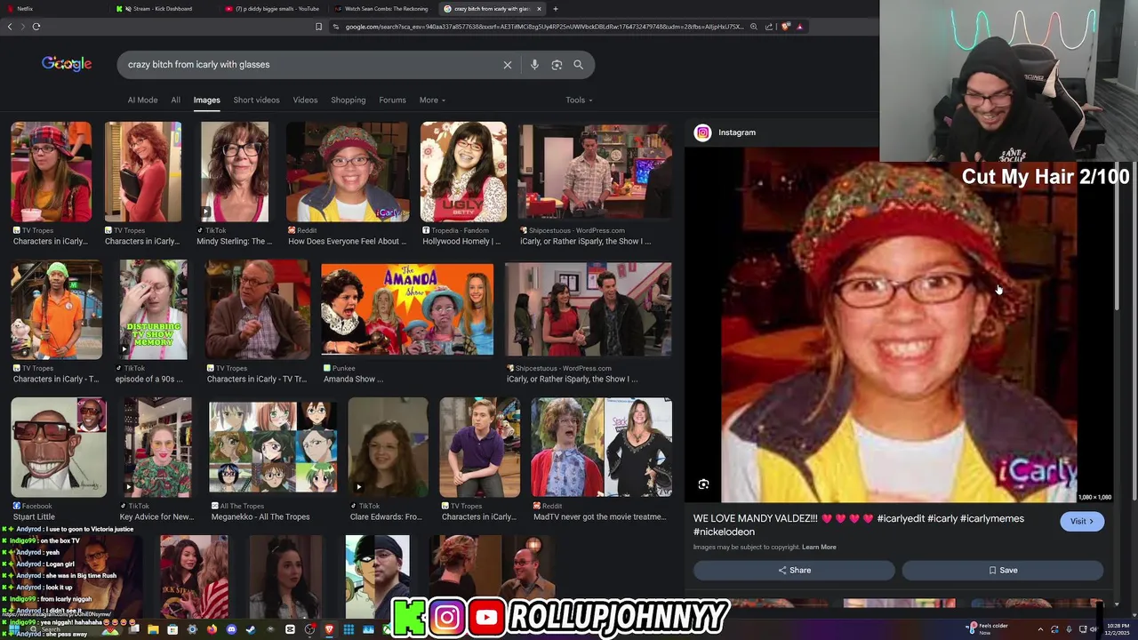1138x640 pixels.
Task: Start a voice search with the microphone icon
Action: tap(534, 65)
